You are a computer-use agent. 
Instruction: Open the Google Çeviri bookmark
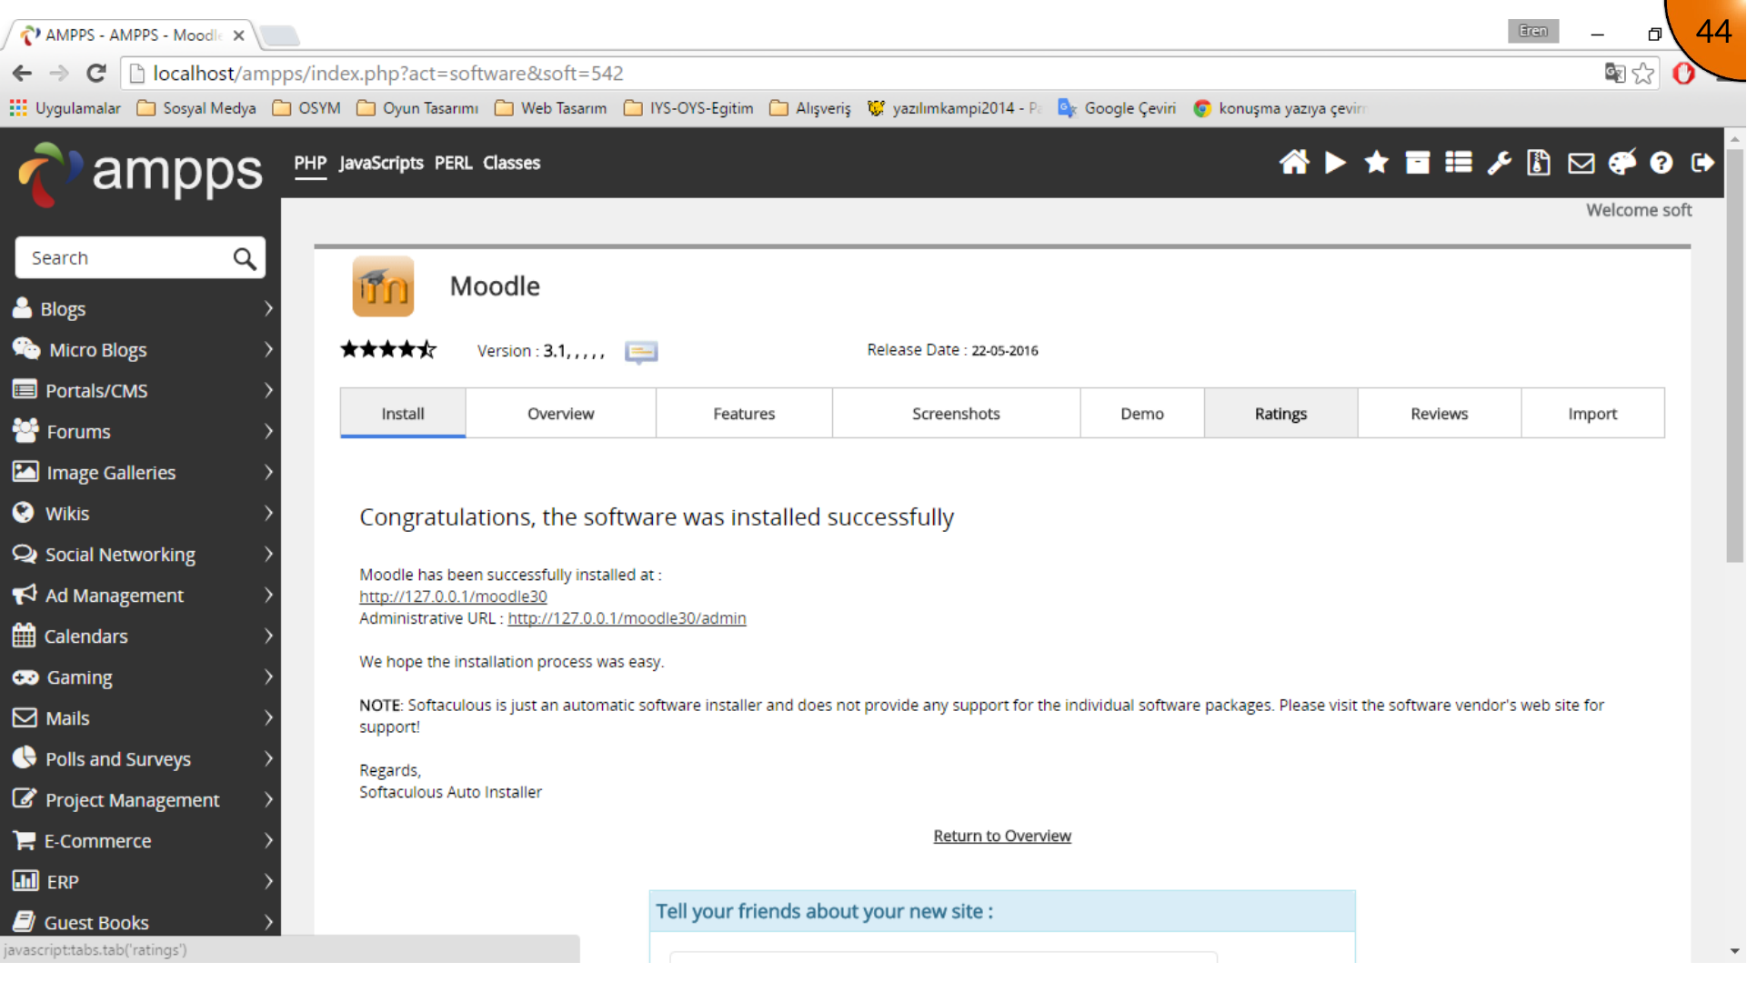(1117, 108)
